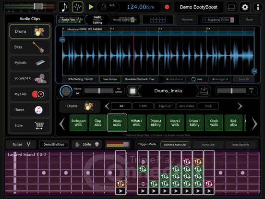Adjust the Pan slider

click(x=99, y=91)
